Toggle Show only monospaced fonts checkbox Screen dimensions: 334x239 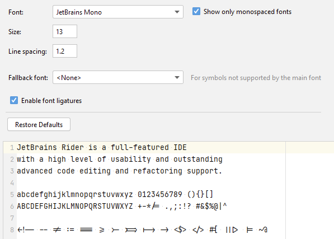(x=196, y=11)
